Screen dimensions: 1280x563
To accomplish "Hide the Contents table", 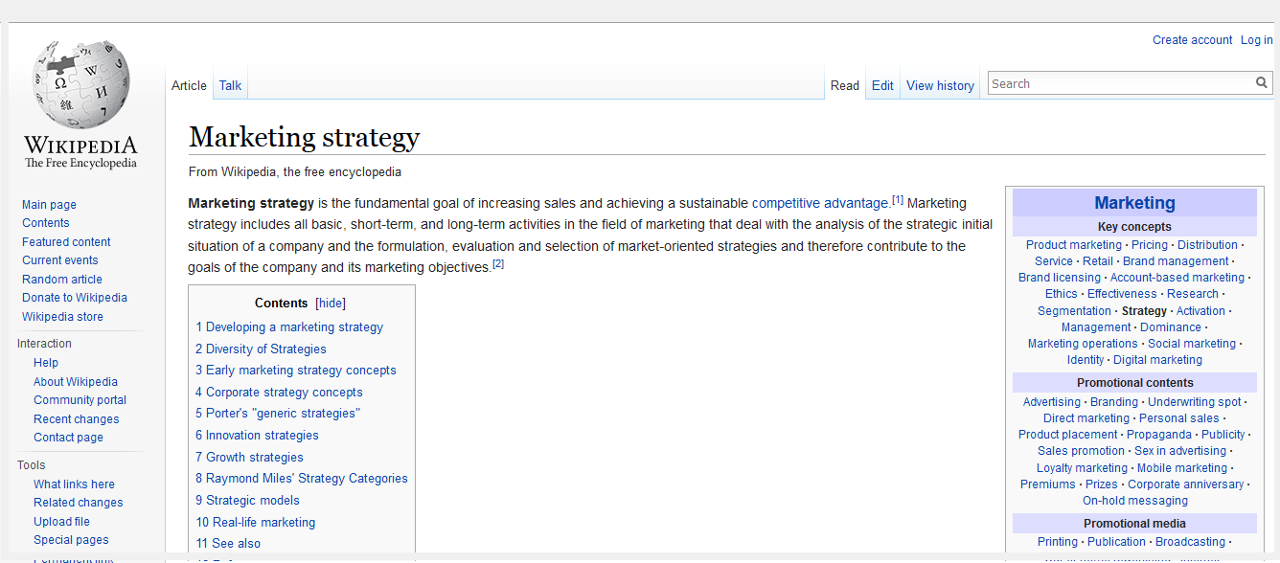I will [331, 303].
